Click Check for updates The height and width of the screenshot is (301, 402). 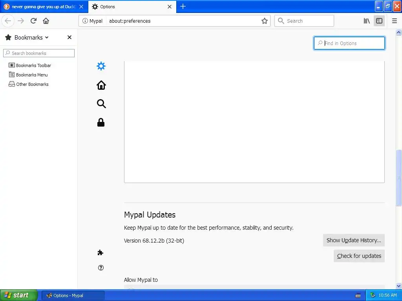359,256
